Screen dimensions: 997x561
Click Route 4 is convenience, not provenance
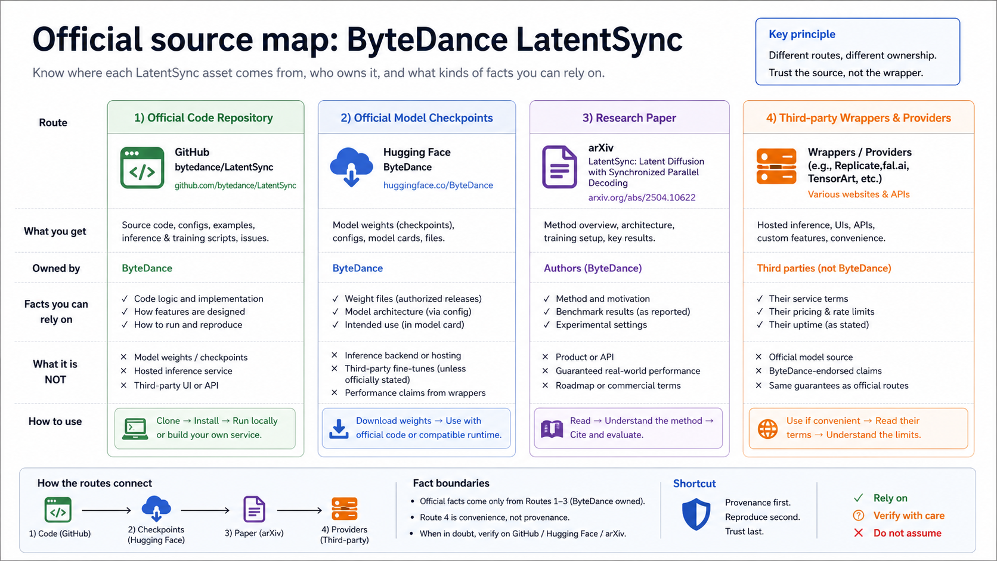click(494, 517)
